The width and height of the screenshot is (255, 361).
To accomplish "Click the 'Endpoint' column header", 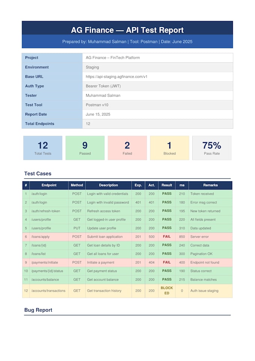I will tap(49, 185).
